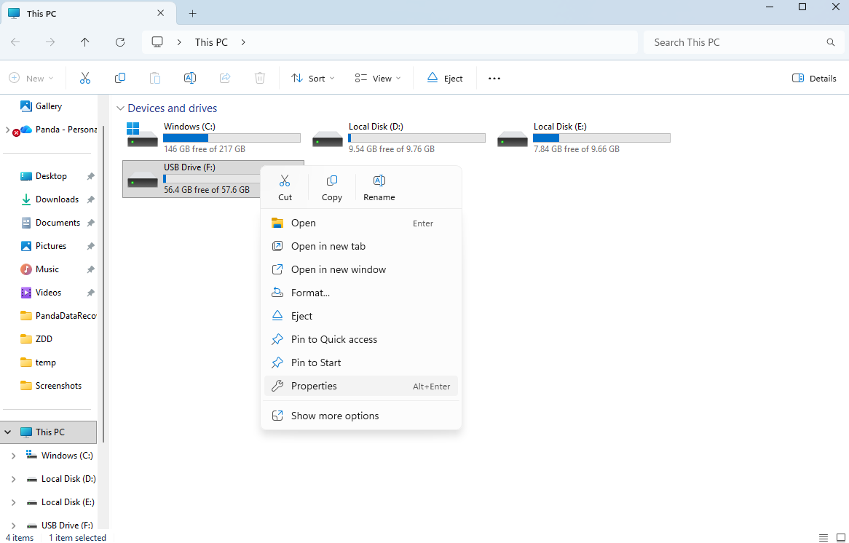This screenshot has height=543, width=849.
Task: Collapse the Devices and drives section
Action: 121,108
